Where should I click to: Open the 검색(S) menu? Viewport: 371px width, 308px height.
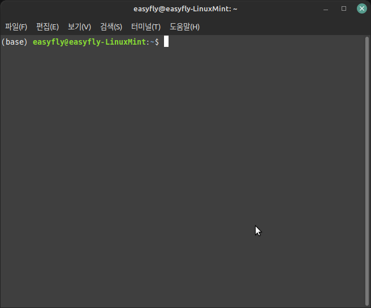[x=111, y=27]
